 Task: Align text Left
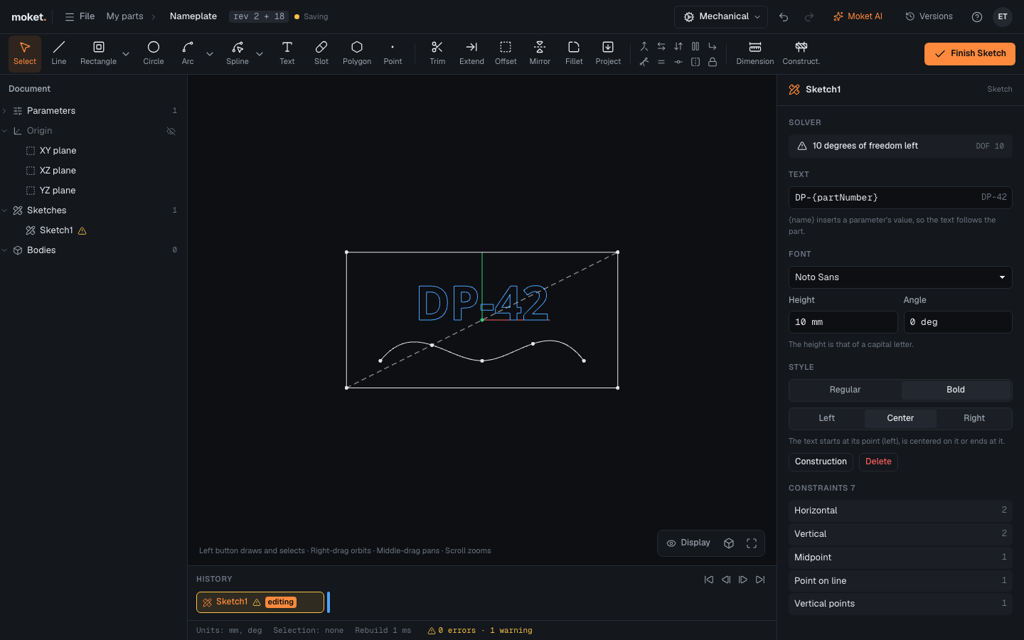[827, 418]
